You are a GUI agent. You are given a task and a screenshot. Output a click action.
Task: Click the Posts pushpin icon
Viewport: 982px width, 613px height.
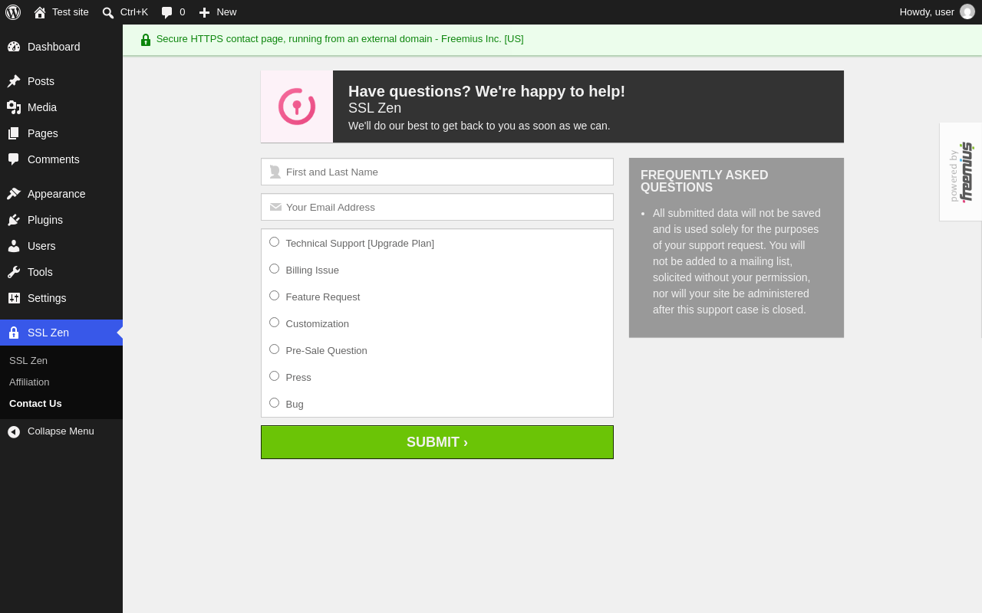point(14,81)
